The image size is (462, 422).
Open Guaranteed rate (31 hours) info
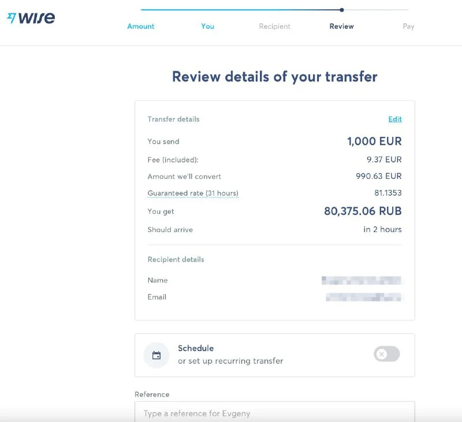tap(193, 193)
